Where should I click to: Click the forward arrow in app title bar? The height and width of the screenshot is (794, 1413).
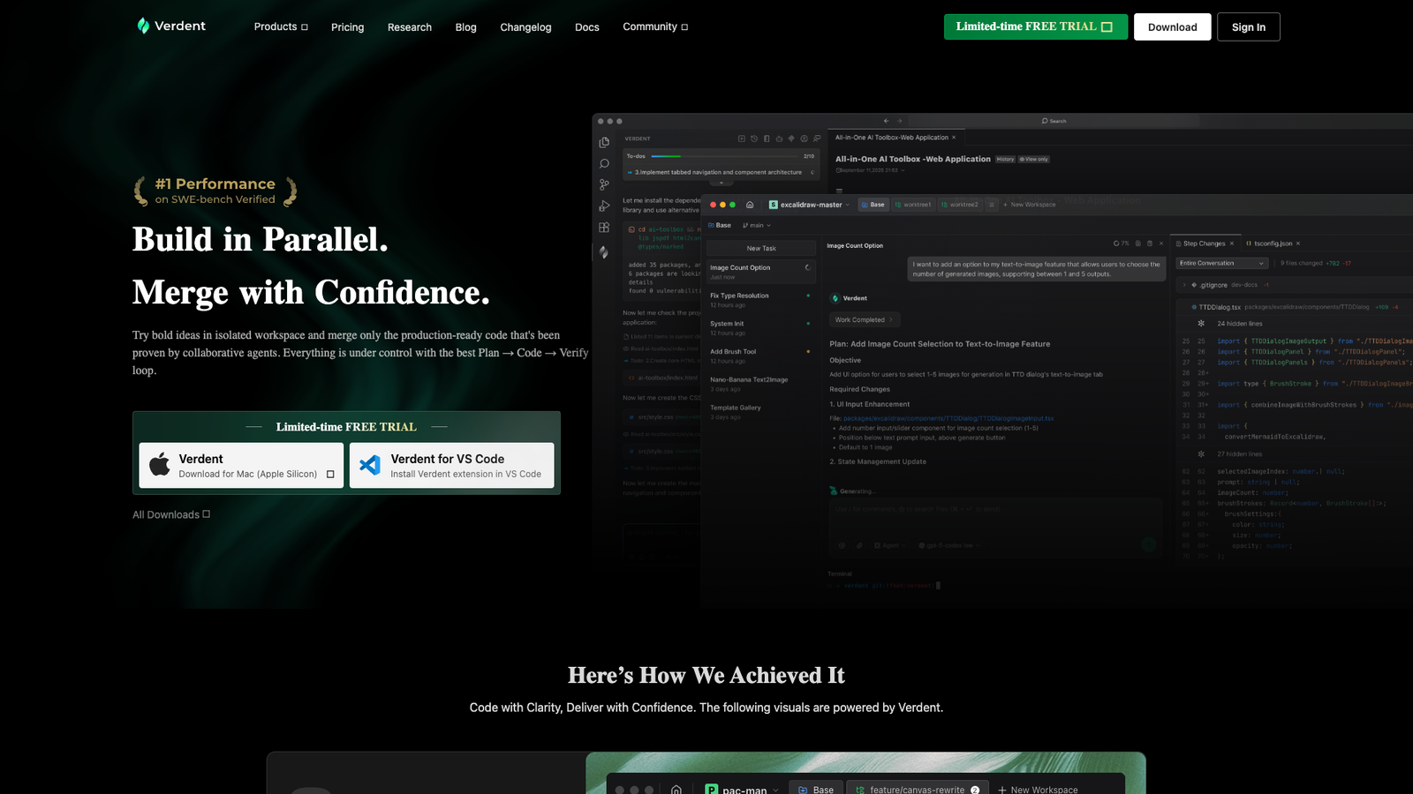(900, 121)
